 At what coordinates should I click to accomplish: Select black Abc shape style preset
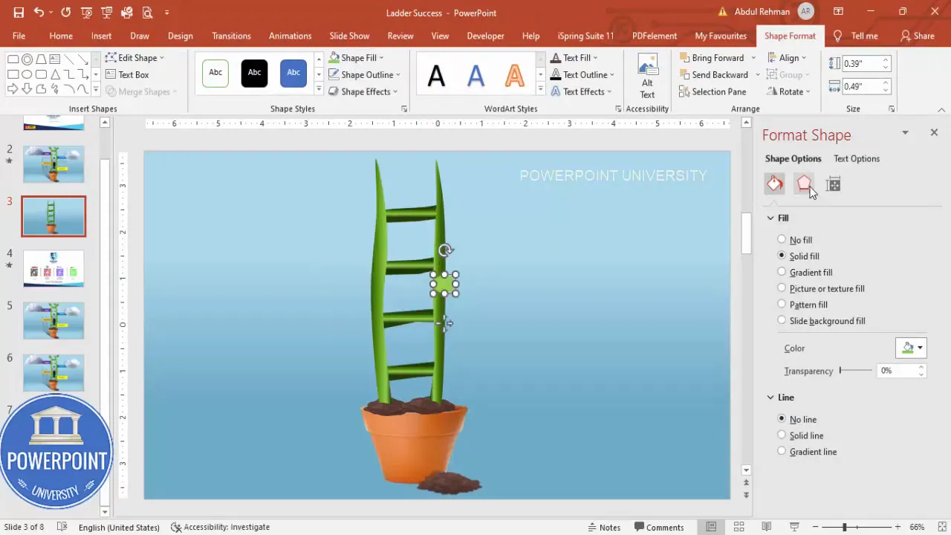point(254,73)
